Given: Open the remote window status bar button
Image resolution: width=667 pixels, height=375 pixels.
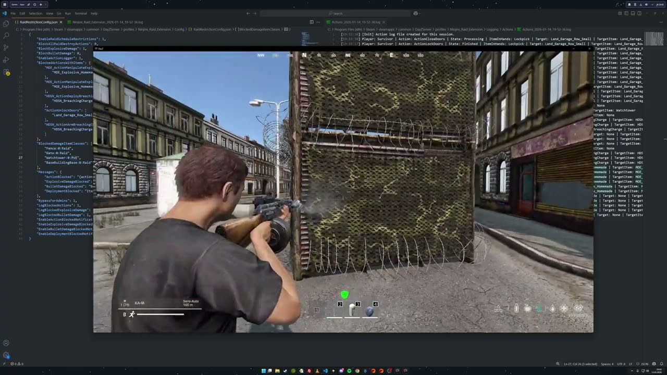Looking at the screenshot, I should [4, 364].
